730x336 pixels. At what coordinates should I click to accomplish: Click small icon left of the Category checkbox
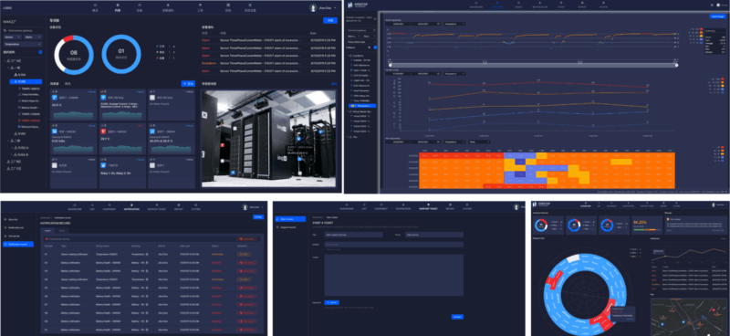pos(369,47)
